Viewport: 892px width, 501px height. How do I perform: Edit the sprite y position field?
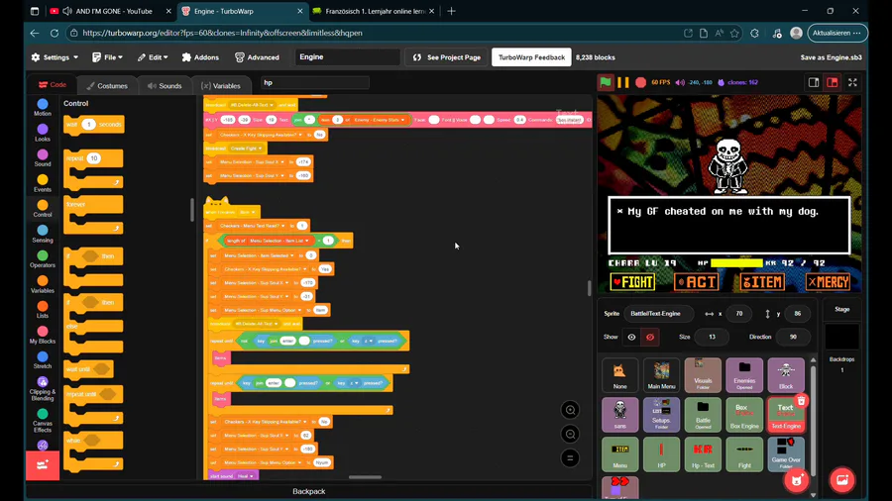click(x=798, y=314)
